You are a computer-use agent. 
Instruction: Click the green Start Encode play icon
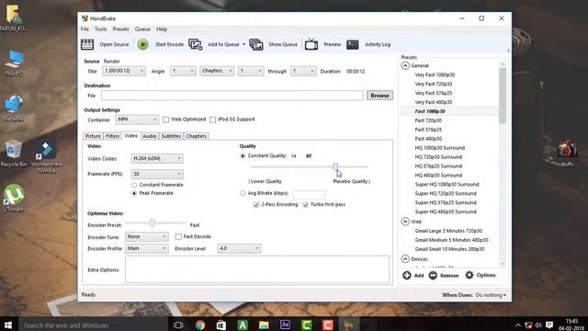142,44
